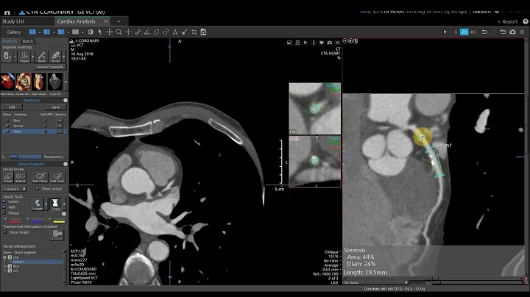Image resolution: width=530 pixels, height=297 pixels.
Task: Adjust the Transparency slider
Action: [26, 157]
